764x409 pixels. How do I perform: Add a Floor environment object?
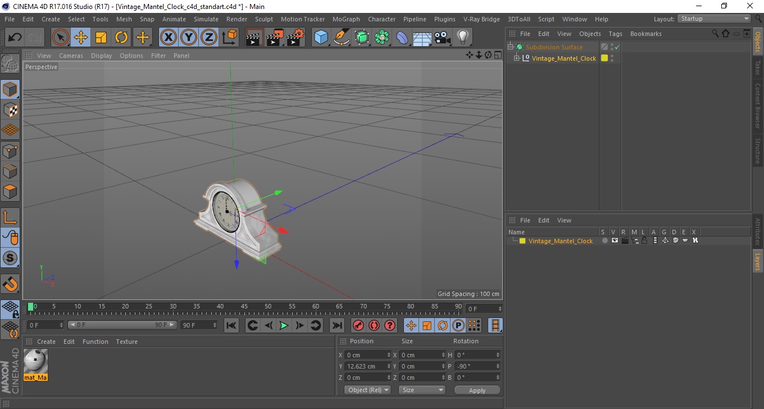(422, 38)
